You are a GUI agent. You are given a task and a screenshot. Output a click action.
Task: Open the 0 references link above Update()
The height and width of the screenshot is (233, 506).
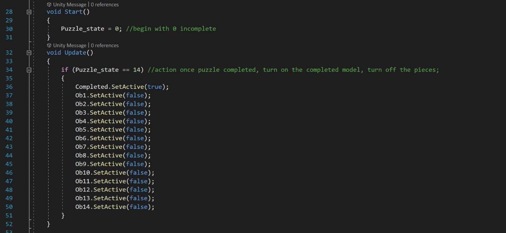coord(105,46)
